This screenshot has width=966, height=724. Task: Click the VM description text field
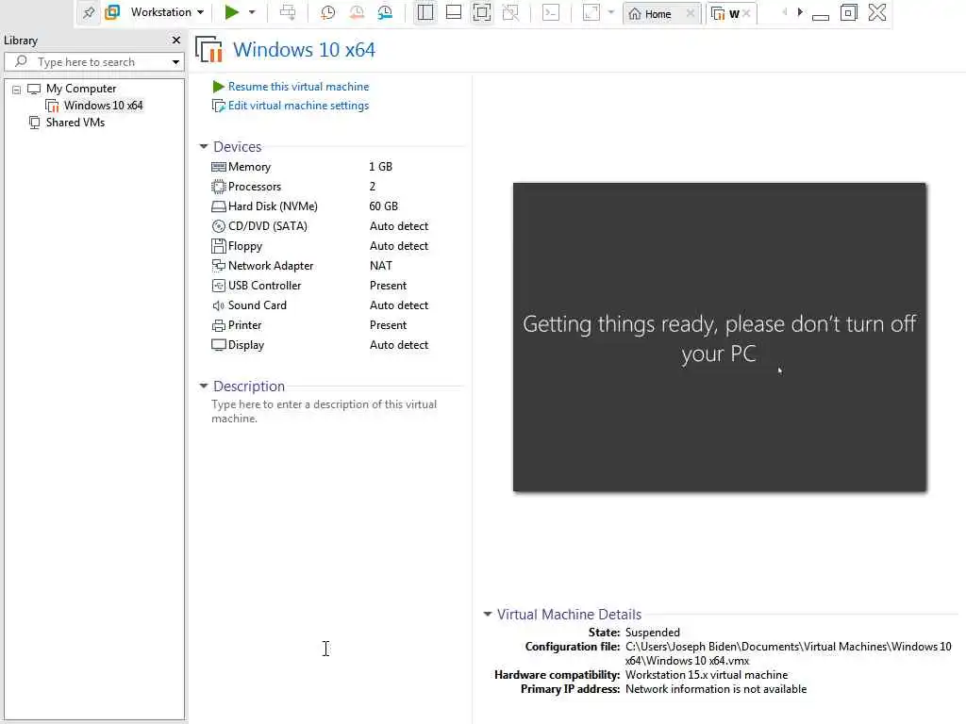(x=326, y=411)
